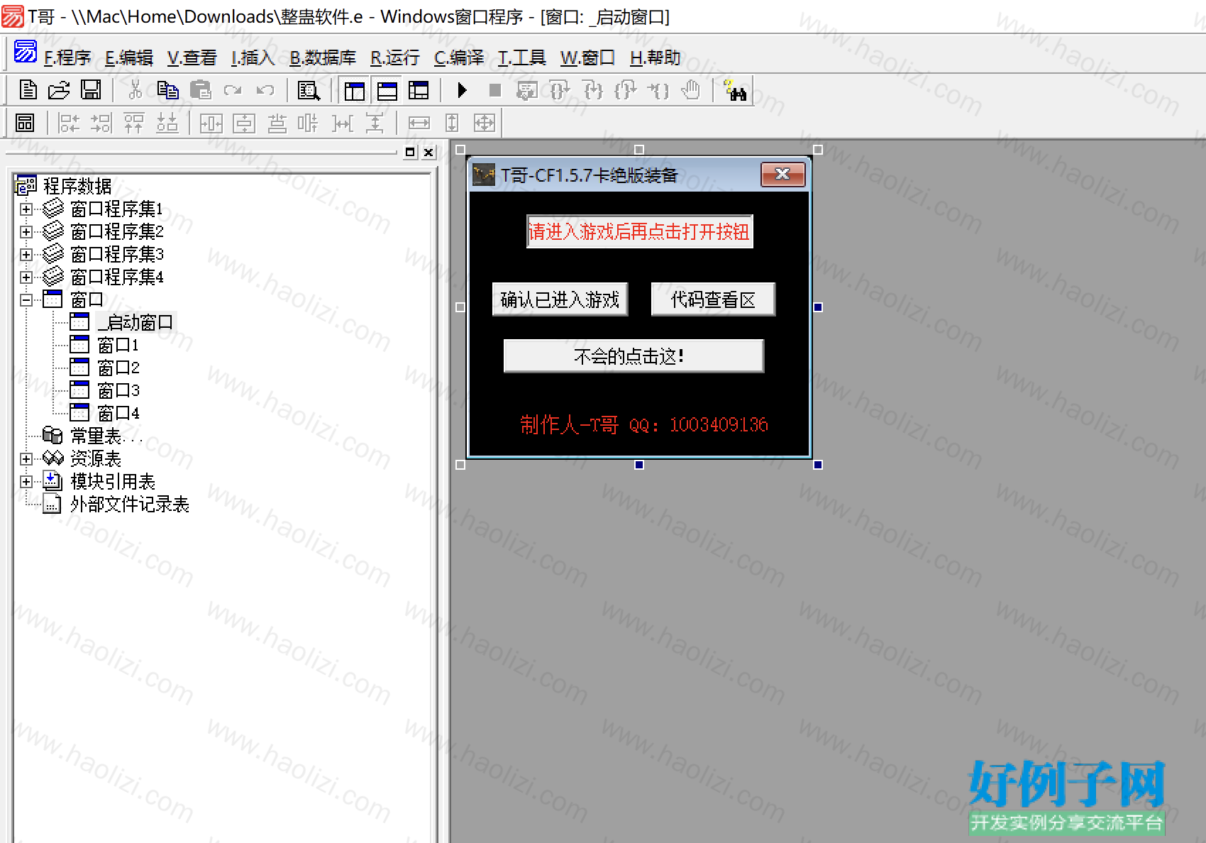The image size is (1206, 843).
Task: Select 窗口3 in the tree
Action: (118, 391)
